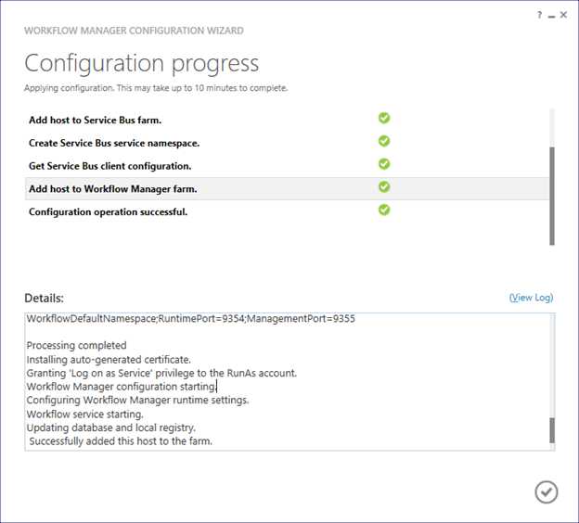
Task: Select 'Create Service Bus service namespace.' step
Action: coord(287,143)
